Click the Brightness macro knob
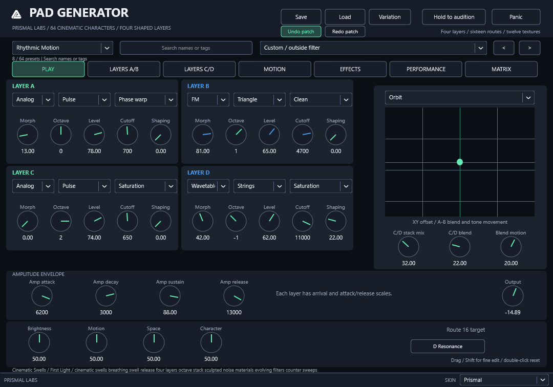 pyautogui.click(x=39, y=342)
